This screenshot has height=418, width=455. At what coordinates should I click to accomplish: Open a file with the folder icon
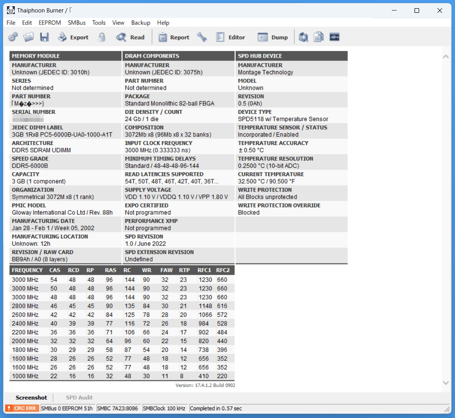[28, 37]
